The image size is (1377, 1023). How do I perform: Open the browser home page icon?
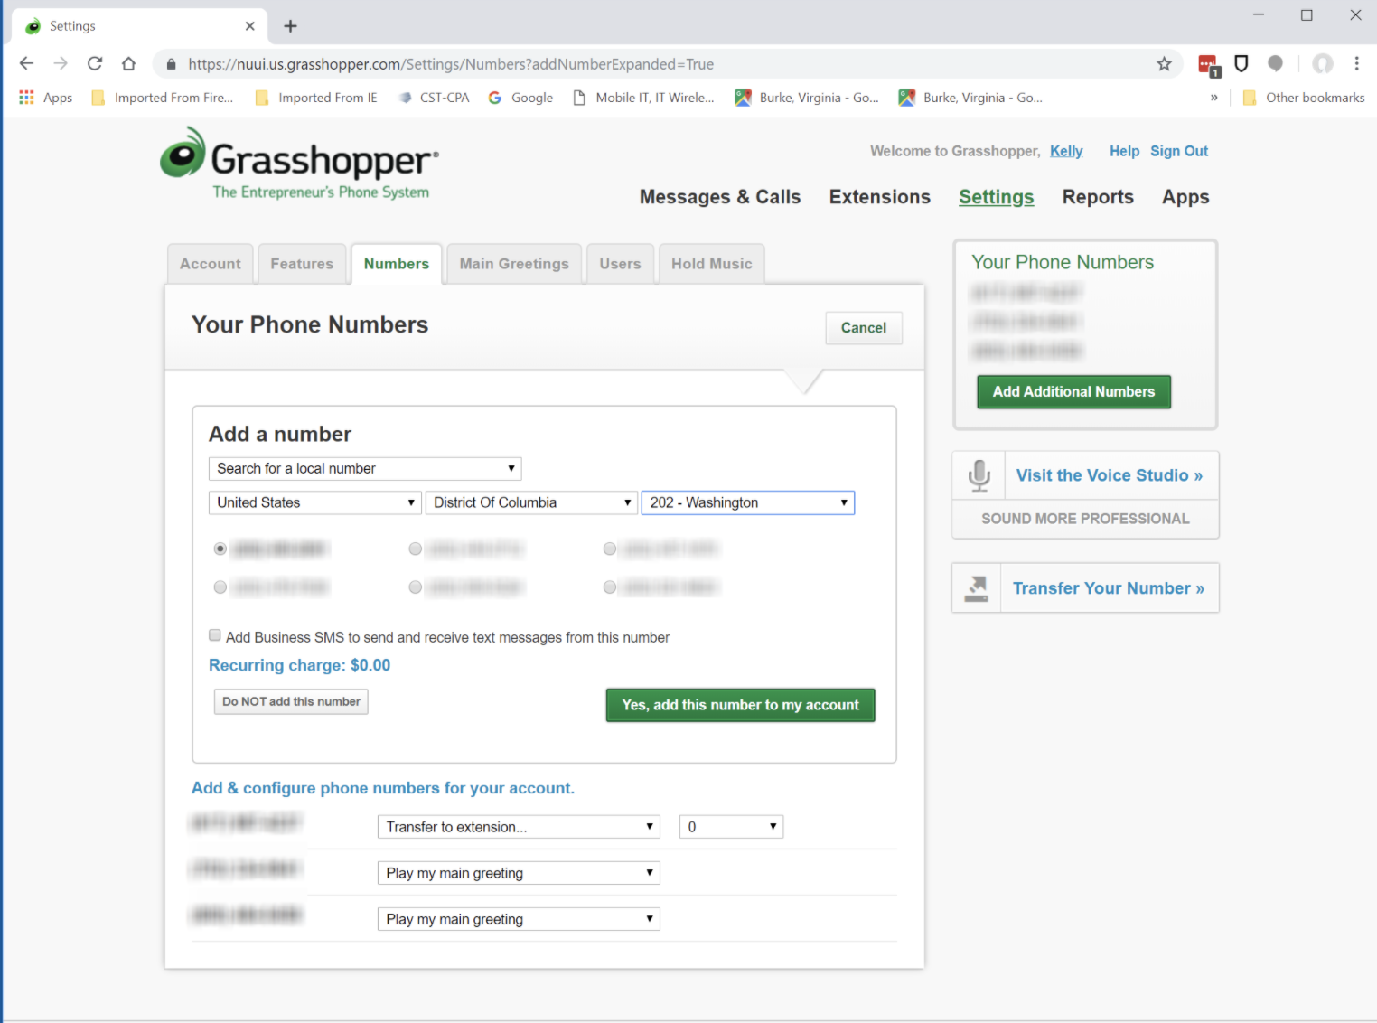pos(129,63)
